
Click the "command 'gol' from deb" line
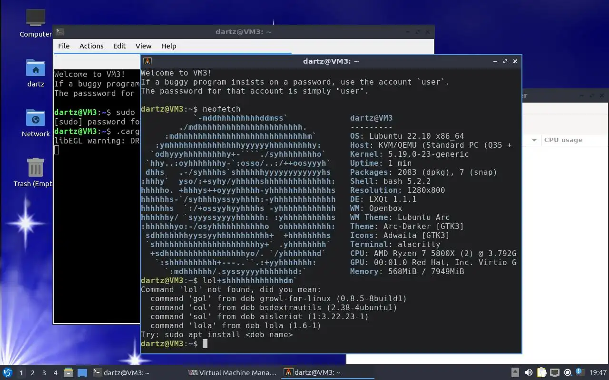coord(278,299)
